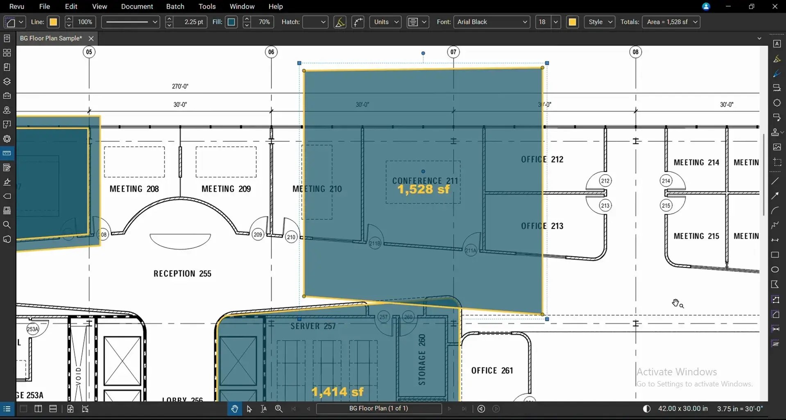The image size is (786, 420).
Task: Open the Tools menu
Action: [207, 7]
